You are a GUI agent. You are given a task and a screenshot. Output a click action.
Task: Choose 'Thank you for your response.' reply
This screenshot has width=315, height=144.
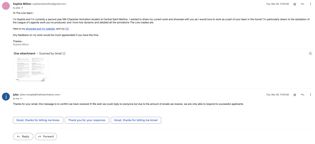coord(87,120)
